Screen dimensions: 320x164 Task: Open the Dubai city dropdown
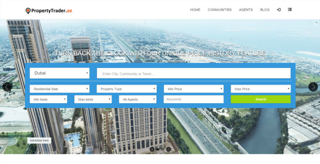(x=60, y=73)
